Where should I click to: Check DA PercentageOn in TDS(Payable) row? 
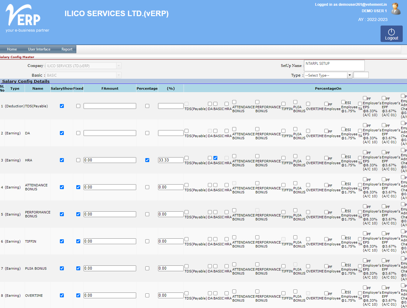pyautogui.click(x=210, y=104)
